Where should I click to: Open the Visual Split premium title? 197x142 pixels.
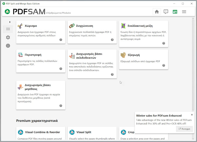(84, 132)
